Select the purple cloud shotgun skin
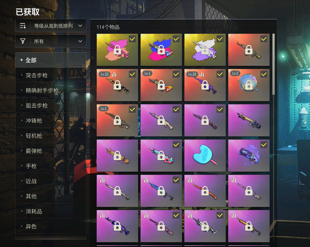This screenshot has width=310, height=247. (x=249, y=156)
